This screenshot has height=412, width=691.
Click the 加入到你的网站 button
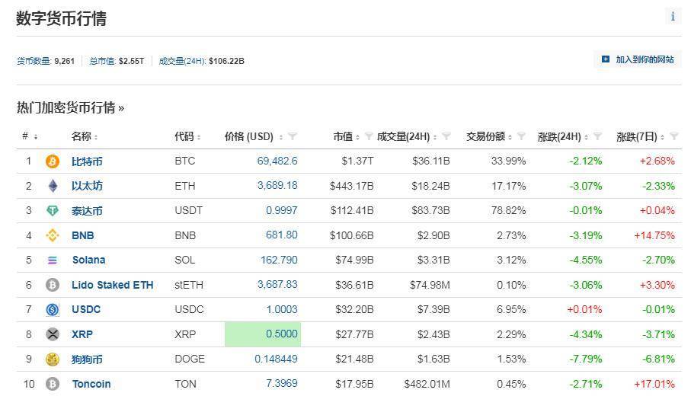pyautogui.click(x=638, y=59)
